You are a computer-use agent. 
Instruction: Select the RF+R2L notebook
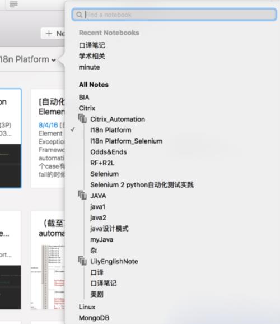click(102, 163)
